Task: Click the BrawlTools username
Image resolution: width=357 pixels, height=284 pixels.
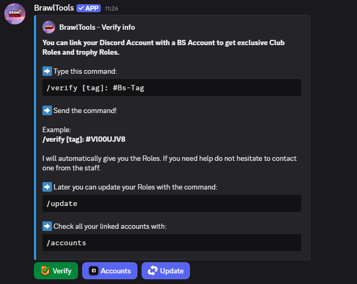Action: click(54, 8)
